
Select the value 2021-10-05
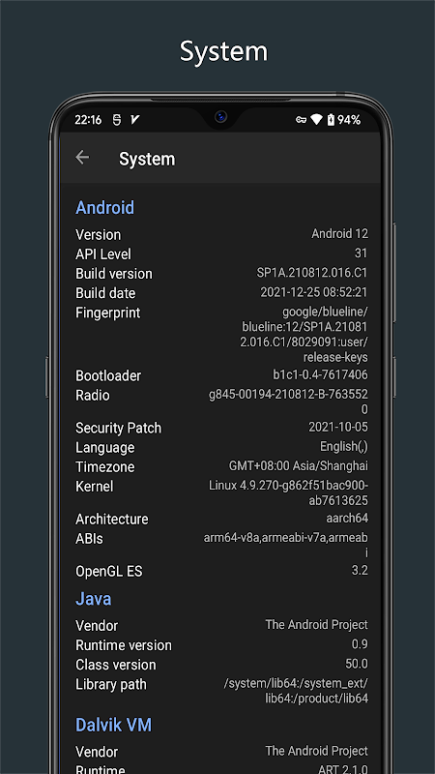pos(338,427)
